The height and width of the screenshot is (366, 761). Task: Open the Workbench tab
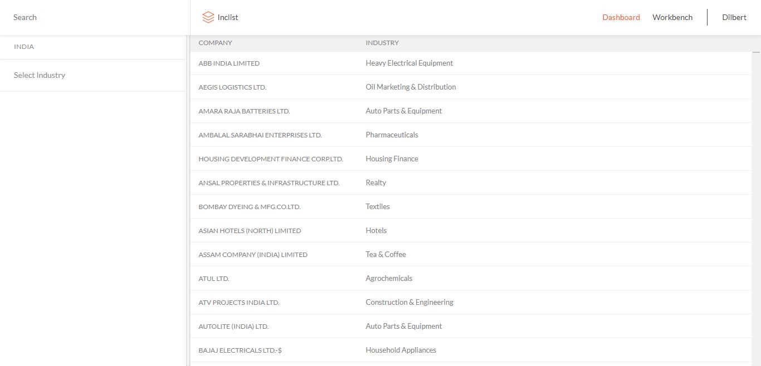(x=672, y=17)
